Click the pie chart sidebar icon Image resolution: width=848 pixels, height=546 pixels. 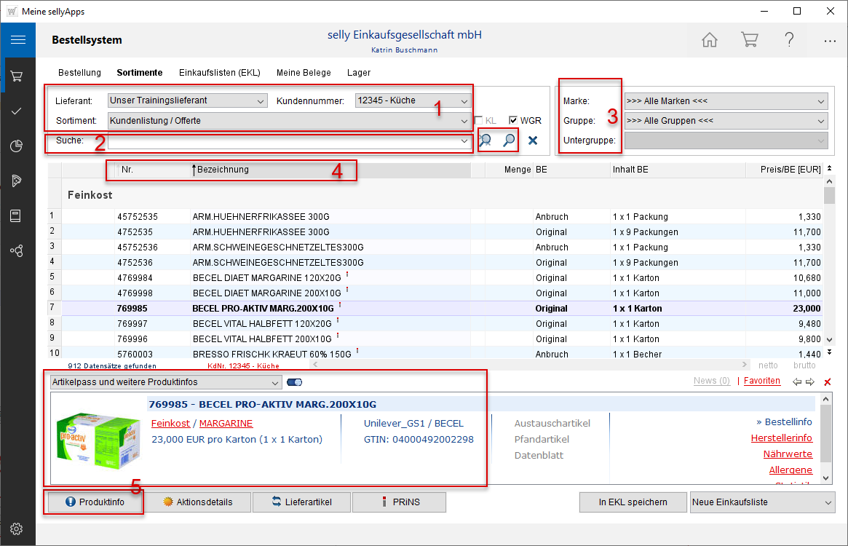(17, 146)
